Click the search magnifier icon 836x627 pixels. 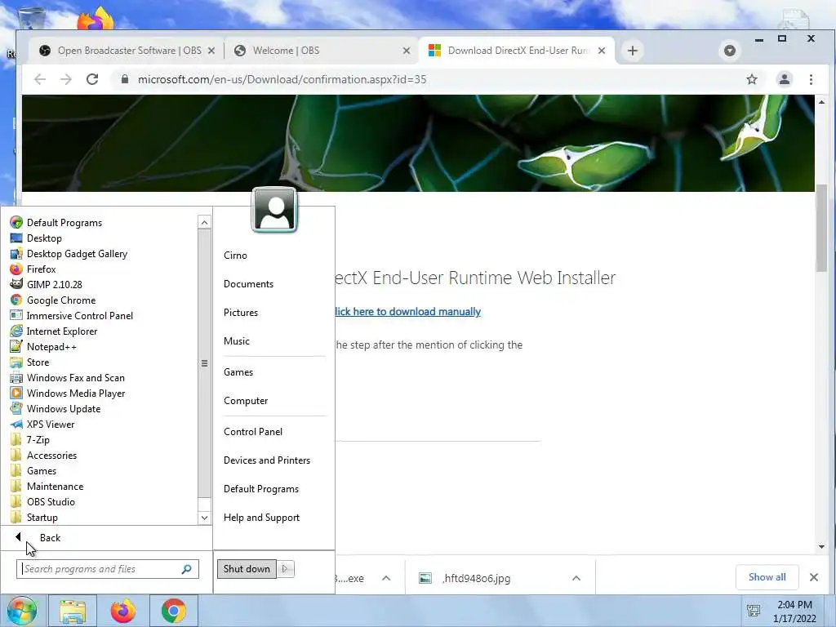pos(187,569)
